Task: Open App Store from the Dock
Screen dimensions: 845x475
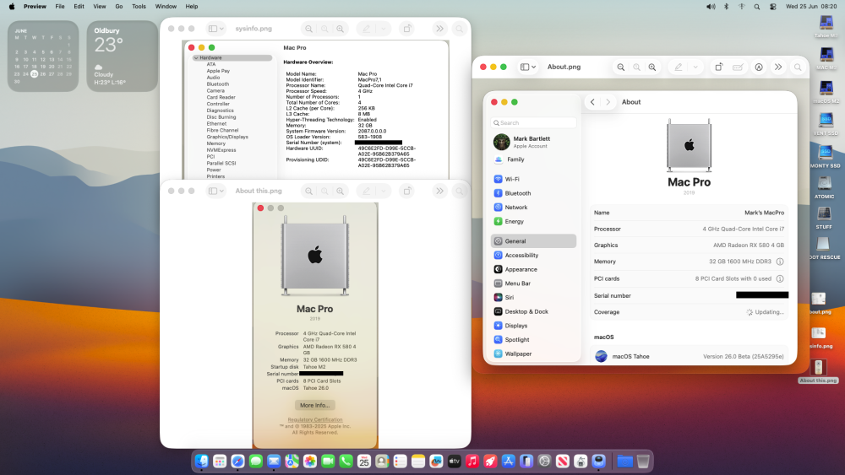Action: click(508, 461)
